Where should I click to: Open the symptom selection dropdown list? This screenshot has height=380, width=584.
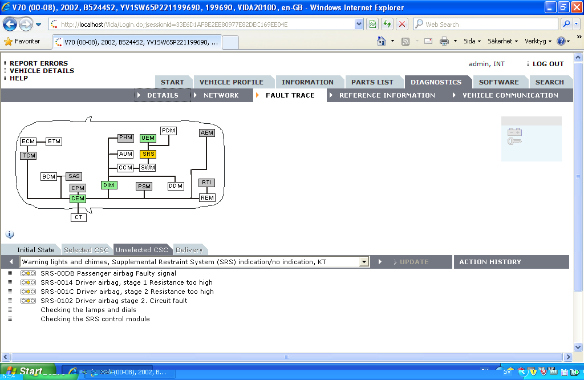(364, 262)
